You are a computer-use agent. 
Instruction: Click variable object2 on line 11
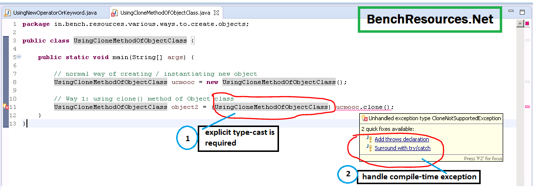click(x=185, y=107)
